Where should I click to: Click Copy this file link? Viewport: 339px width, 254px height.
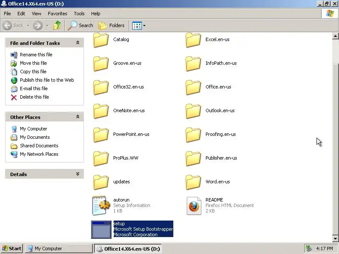click(x=33, y=72)
